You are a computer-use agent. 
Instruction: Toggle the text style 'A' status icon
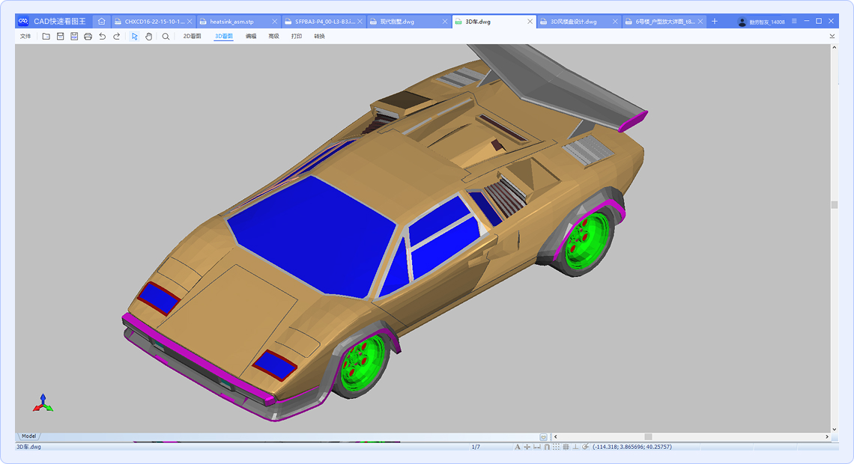[517, 447]
